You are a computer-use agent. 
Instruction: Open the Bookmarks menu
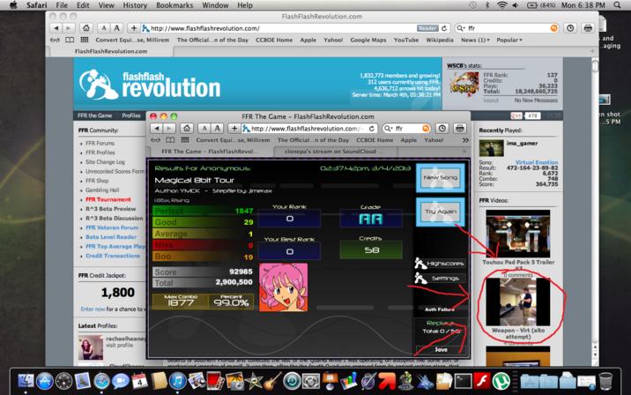click(174, 5)
